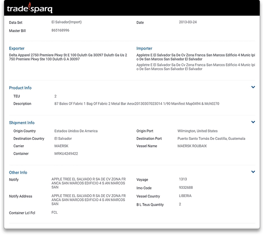Collapse the Other Info section chevron
The image size is (263, 238).
click(253, 172)
